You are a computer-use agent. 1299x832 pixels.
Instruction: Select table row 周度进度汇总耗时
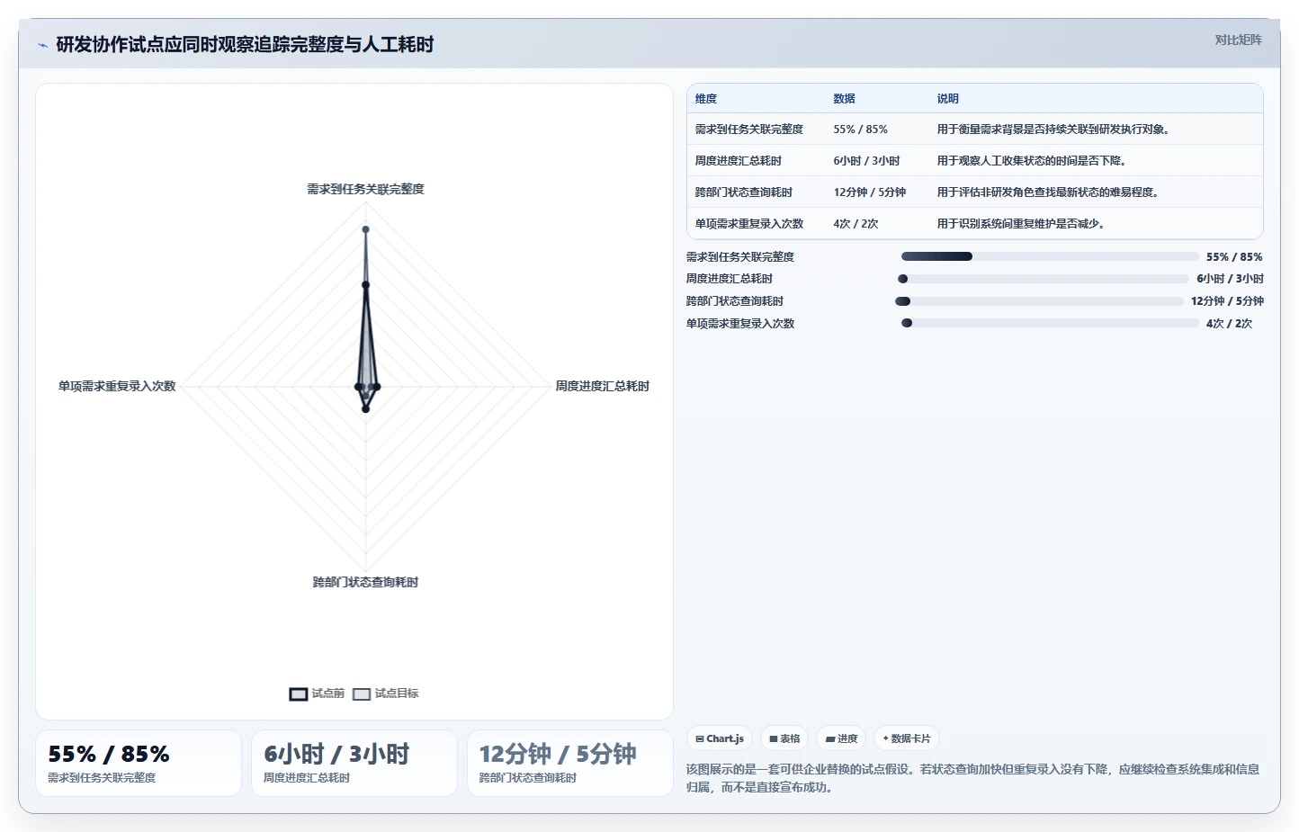click(974, 161)
